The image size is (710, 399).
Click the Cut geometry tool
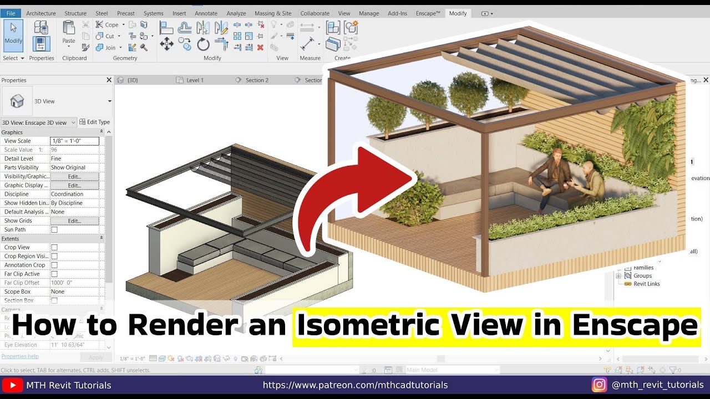point(105,36)
